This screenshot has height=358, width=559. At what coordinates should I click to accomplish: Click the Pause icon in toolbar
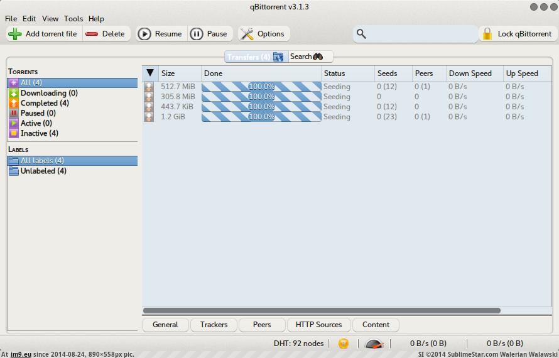click(197, 34)
